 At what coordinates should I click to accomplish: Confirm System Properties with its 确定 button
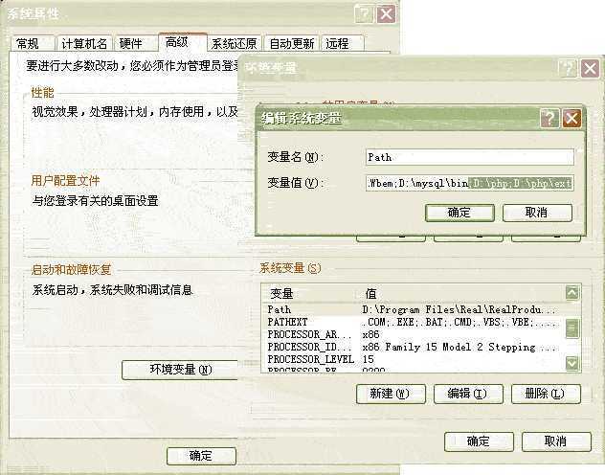pyautogui.click(x=201, y=456)
